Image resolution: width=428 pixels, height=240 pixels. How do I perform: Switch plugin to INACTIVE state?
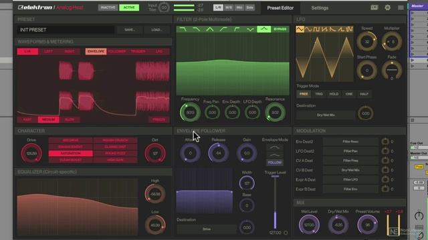tap(108, 7)
